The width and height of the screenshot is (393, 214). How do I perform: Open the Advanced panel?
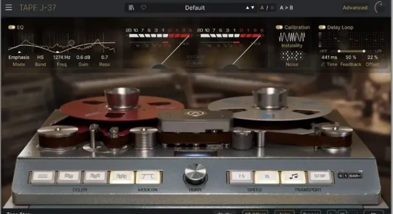pyautogui.click(x=355, y=7)
